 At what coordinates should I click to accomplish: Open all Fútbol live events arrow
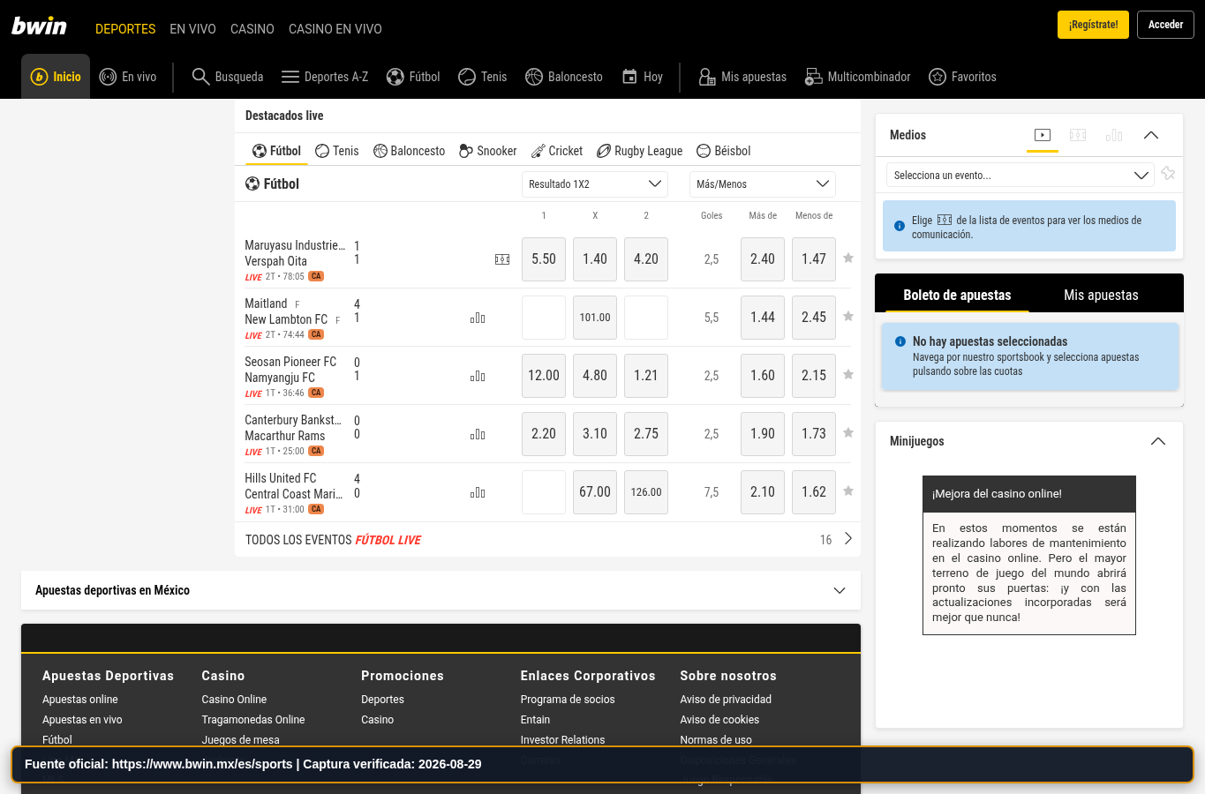pos(848,539)
